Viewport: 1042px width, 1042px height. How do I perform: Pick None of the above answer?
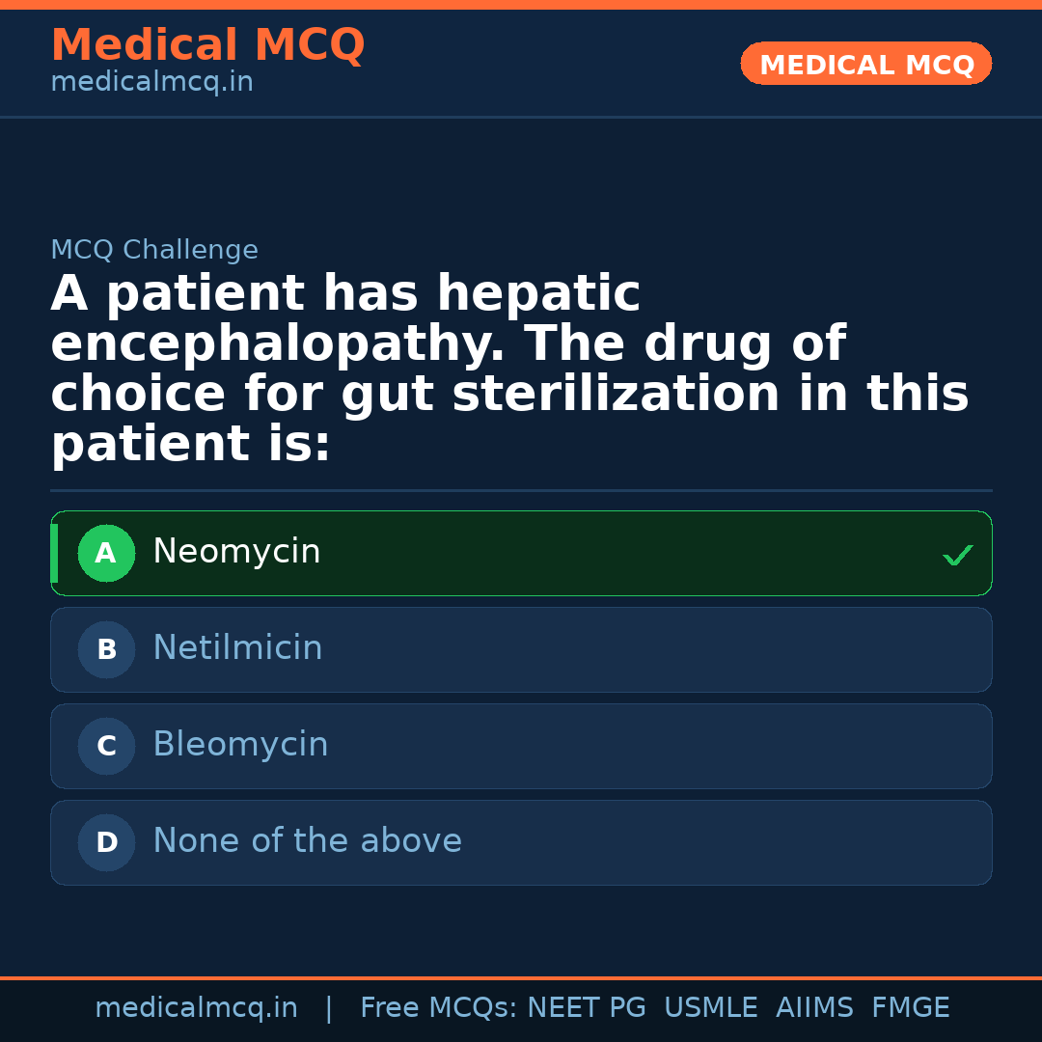pos(307,841)
